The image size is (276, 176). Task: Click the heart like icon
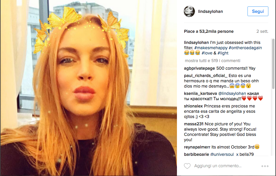pyautogui.click(x=187, y=166)
